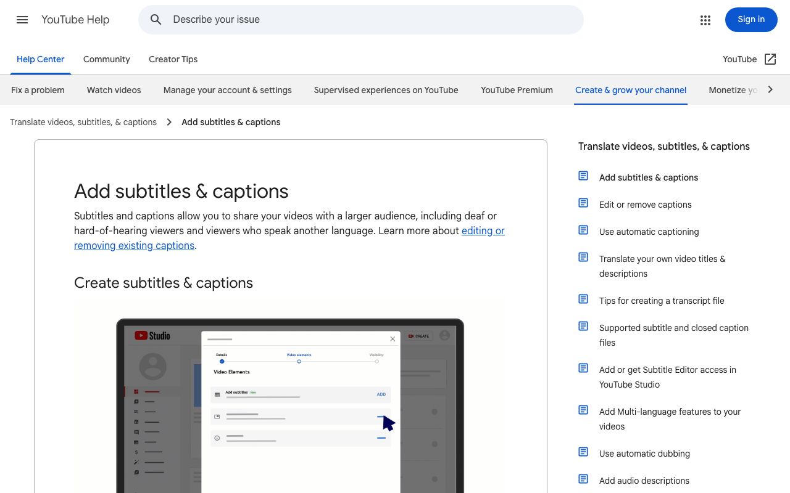This screenshot has width=790, height=493.
Task: Go to Translate videos, subtitles, & captions breadcrumb
Action: 83,122
